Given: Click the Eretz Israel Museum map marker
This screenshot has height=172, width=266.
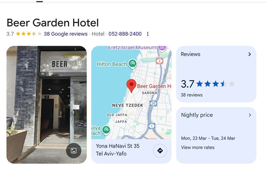Looking at the screenshot, I should click(162, 48).
